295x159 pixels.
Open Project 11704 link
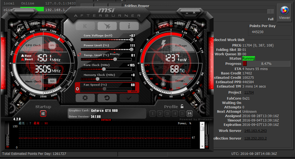pyautogui.click(x=249, y=92)
